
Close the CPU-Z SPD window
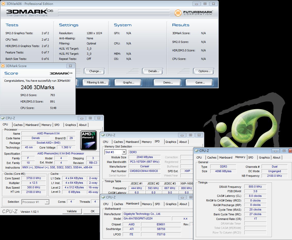click(199, 135)
